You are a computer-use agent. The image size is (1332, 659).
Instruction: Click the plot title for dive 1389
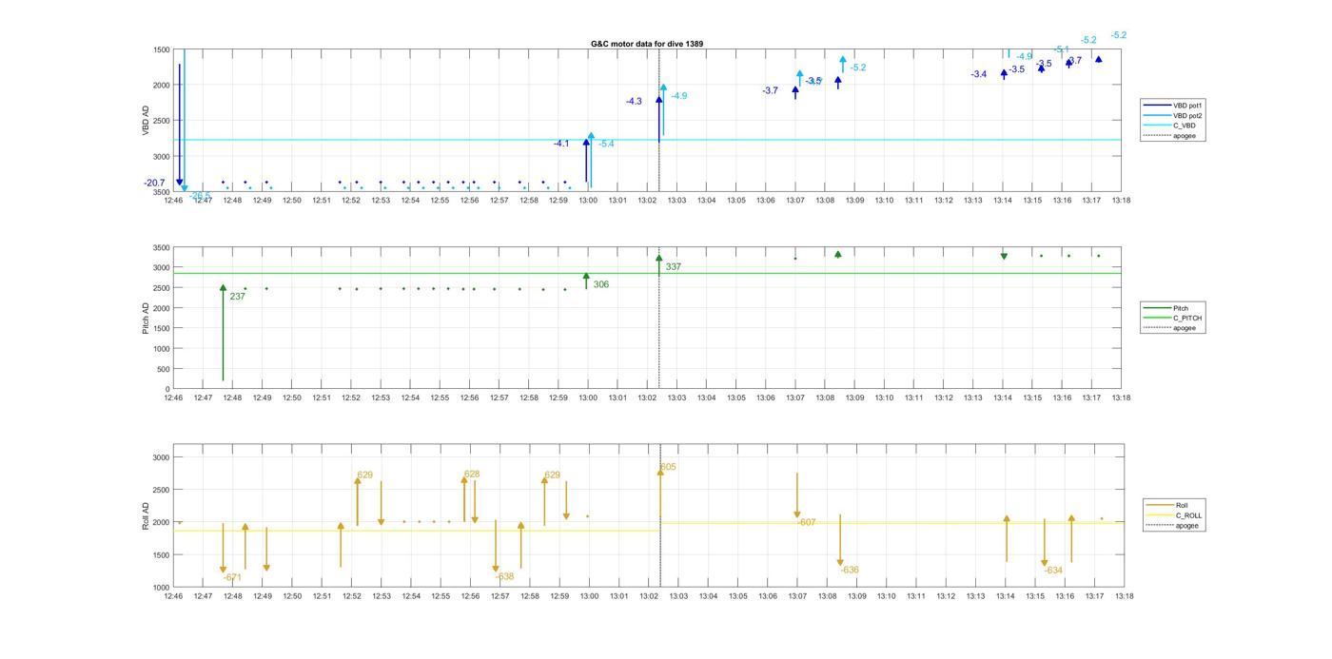[647, 44]
